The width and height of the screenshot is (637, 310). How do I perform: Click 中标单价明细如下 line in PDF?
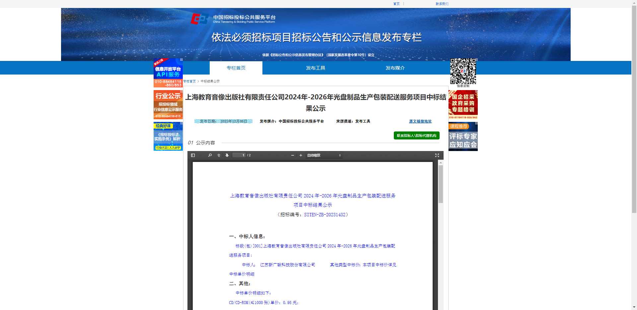tap(253, 293)
